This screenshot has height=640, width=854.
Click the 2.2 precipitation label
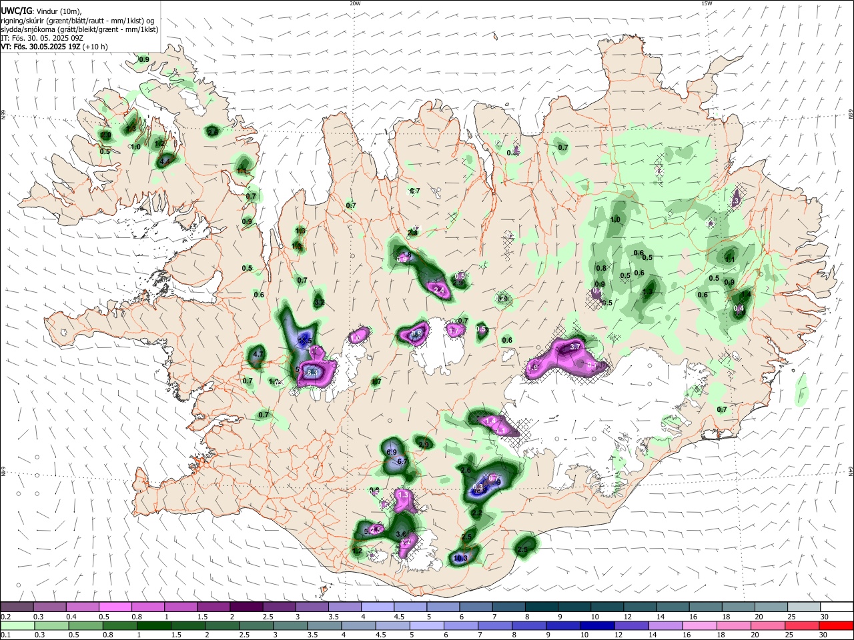pyautogui.click(x=476, y=513)
